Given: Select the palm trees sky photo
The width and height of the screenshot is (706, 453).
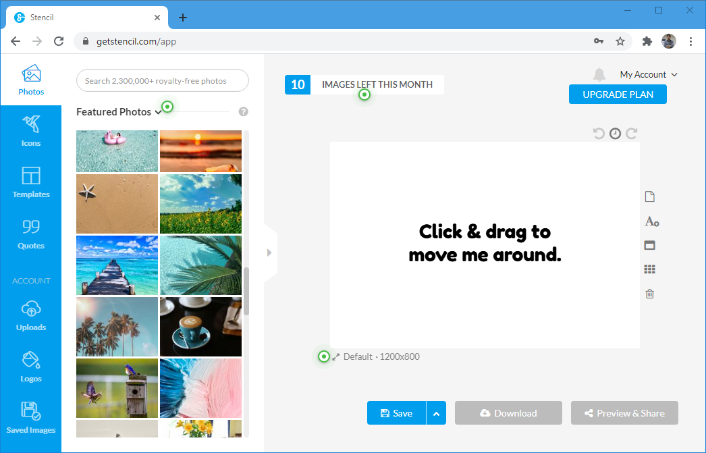Looking at the screenshot, I should tap(117, 327).
